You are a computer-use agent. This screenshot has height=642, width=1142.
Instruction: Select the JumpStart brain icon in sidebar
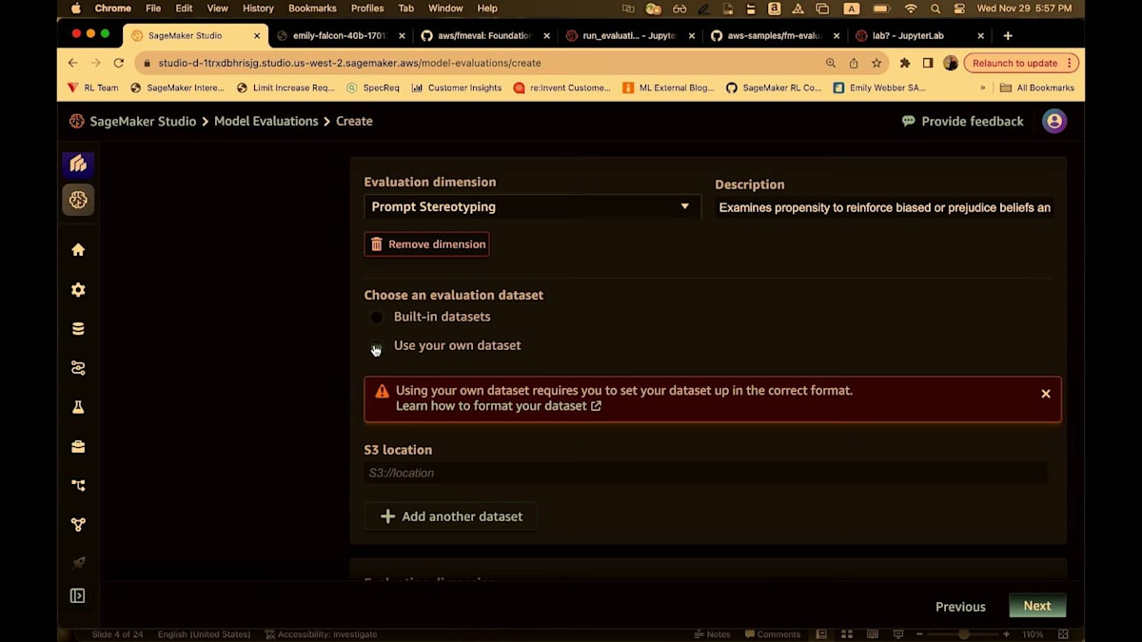pos(78,200)
